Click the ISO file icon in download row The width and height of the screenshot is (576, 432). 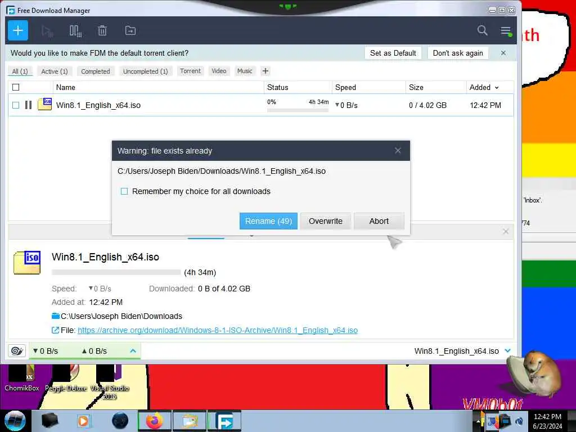tap(45, 104)
